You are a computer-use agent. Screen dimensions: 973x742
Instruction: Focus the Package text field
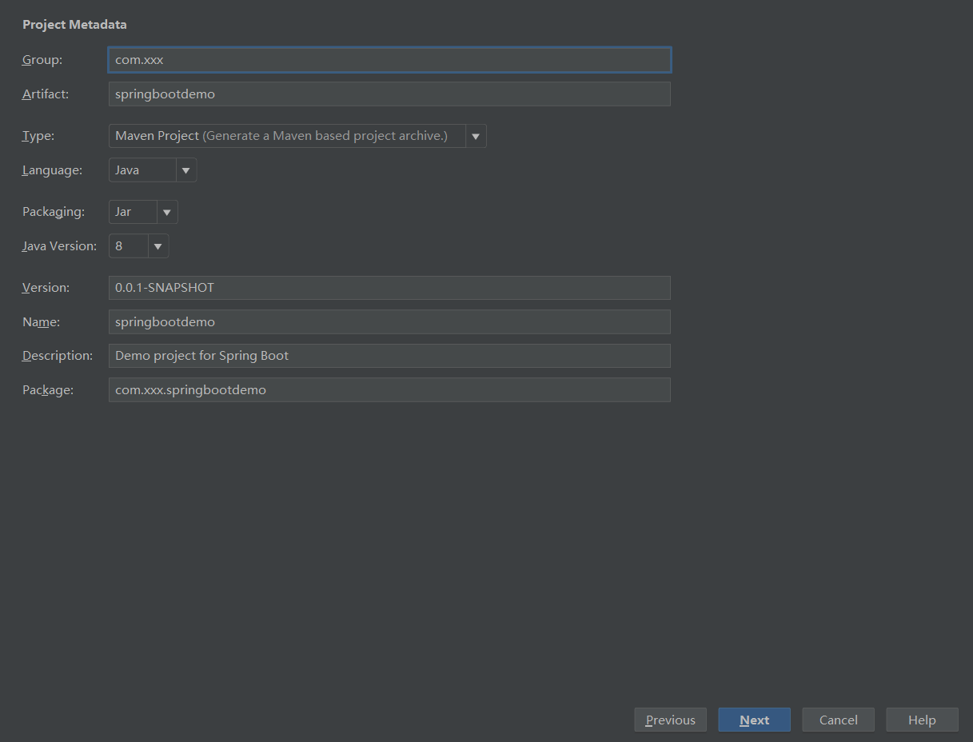click(x=389, y=390)
